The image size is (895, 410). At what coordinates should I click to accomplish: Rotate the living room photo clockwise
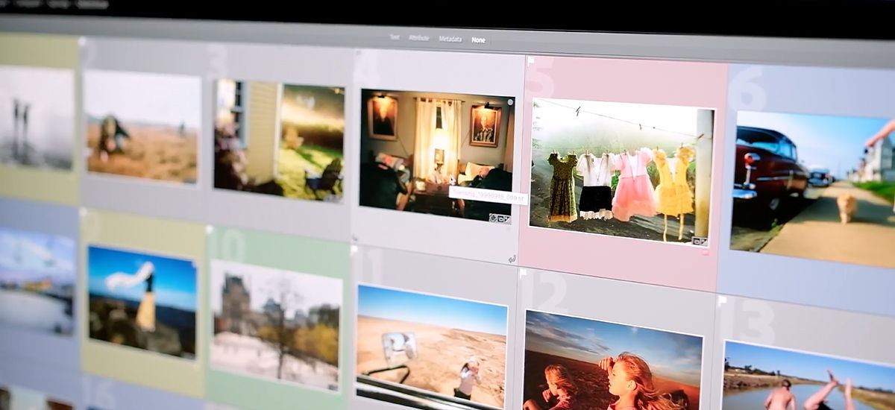(512, 259)
